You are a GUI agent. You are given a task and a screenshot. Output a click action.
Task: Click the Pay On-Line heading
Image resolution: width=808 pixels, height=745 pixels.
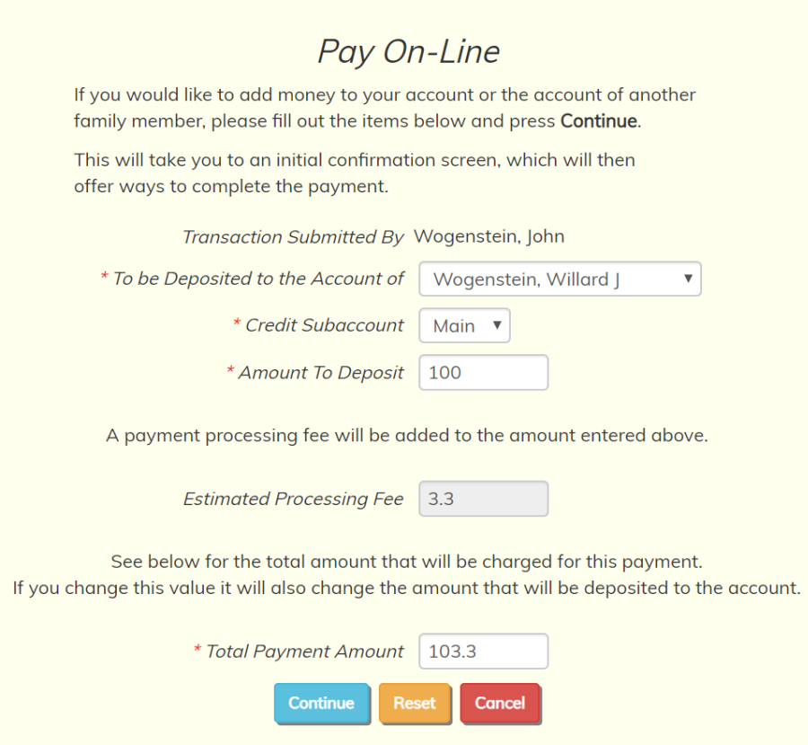click(x=408, y=51)
